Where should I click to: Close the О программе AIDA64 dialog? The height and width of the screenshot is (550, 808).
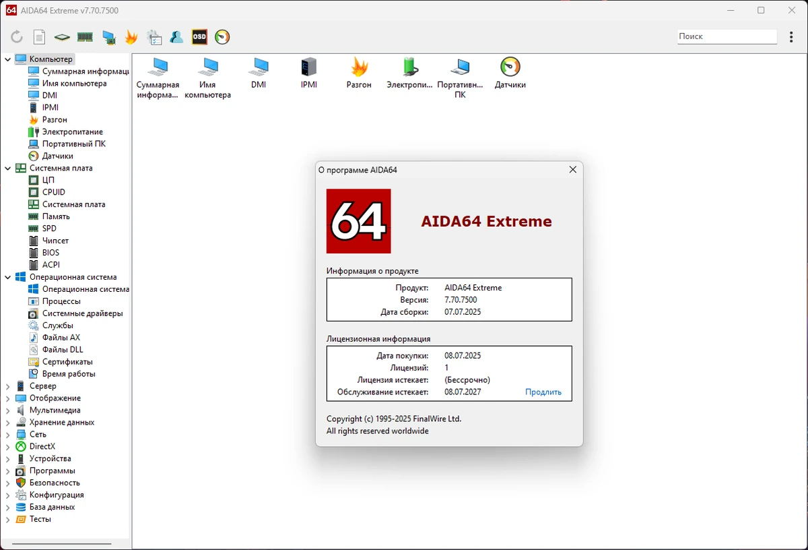pos(573,170)
